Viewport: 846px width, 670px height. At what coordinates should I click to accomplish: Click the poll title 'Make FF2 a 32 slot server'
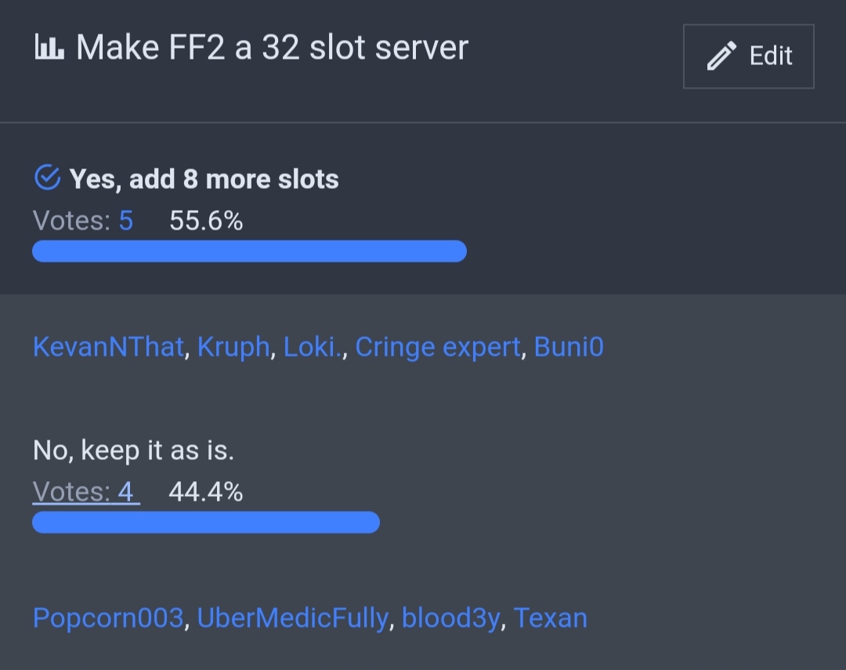click(272, 49)
